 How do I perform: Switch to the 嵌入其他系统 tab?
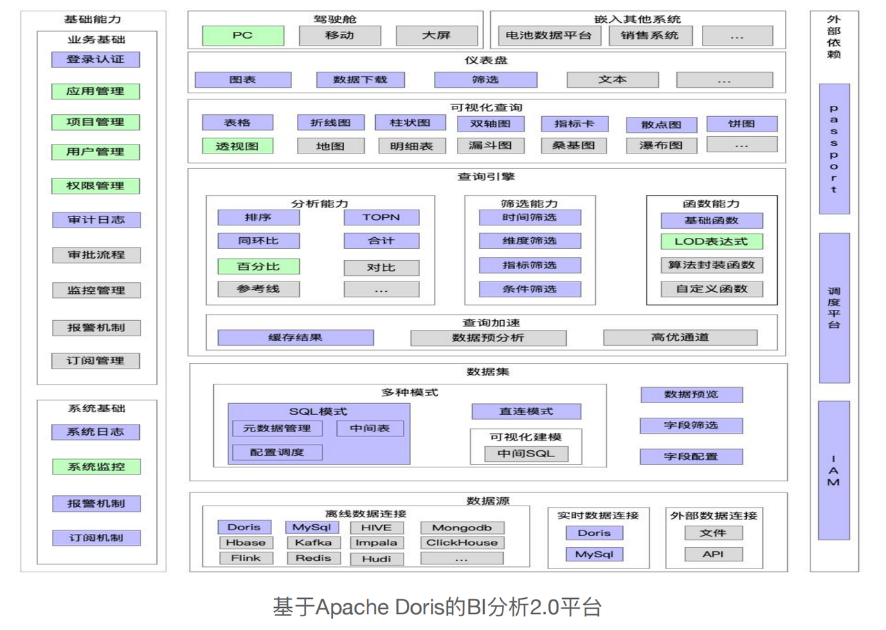(x=637, y=19)
